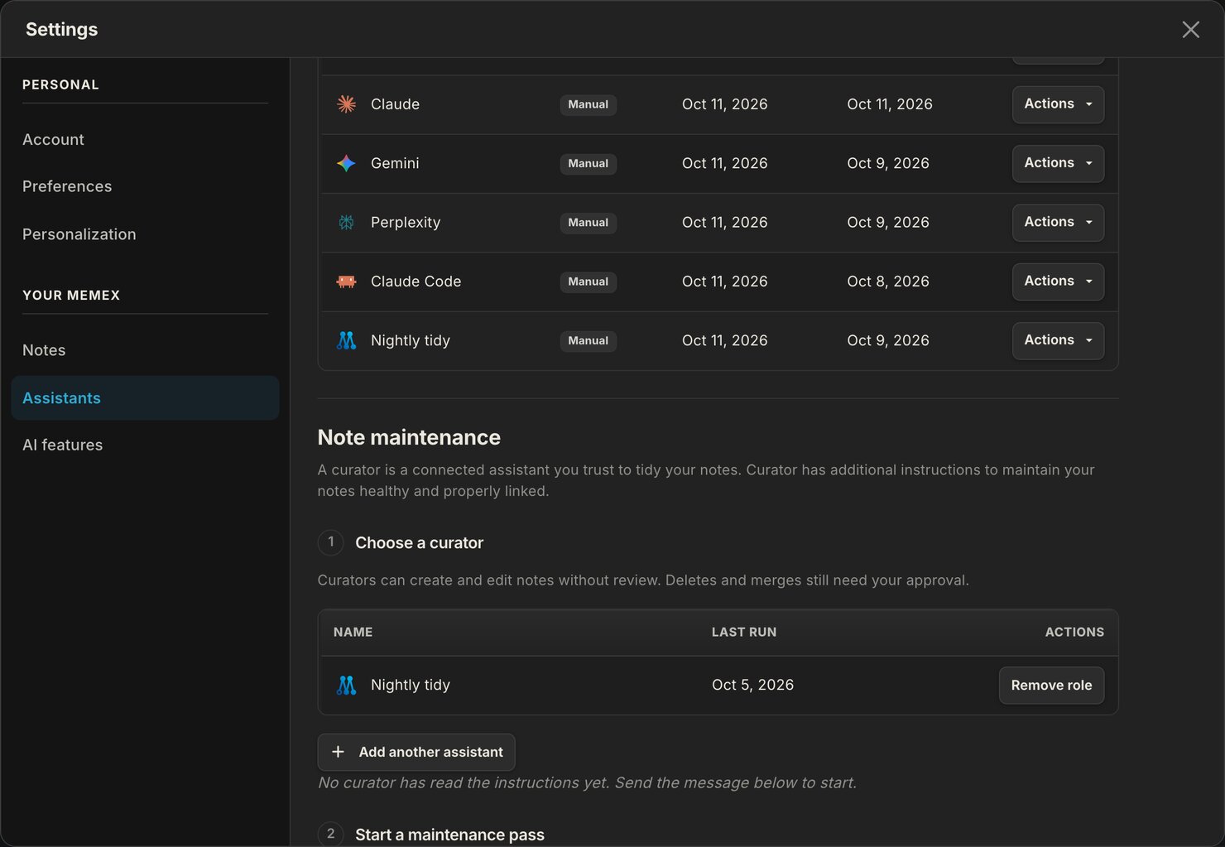Open Actions dropdown for Nightly tidy
Viewport: 1225px width, 847px height.
click(x=1058, y=340)
